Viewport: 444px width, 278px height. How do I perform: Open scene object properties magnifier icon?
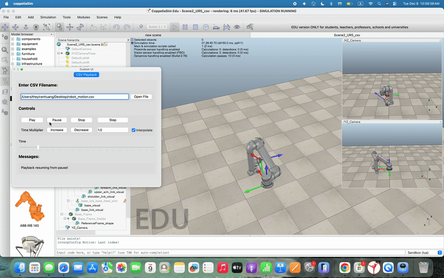[x=5, y=50]
